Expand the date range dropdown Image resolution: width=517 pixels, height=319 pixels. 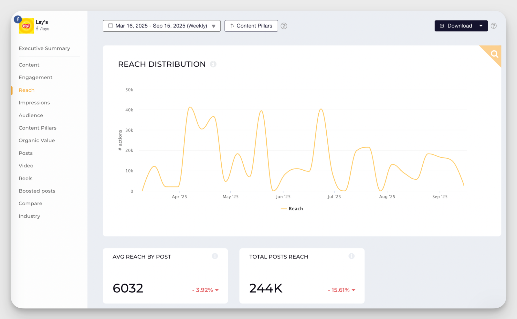tap(214, 26)
